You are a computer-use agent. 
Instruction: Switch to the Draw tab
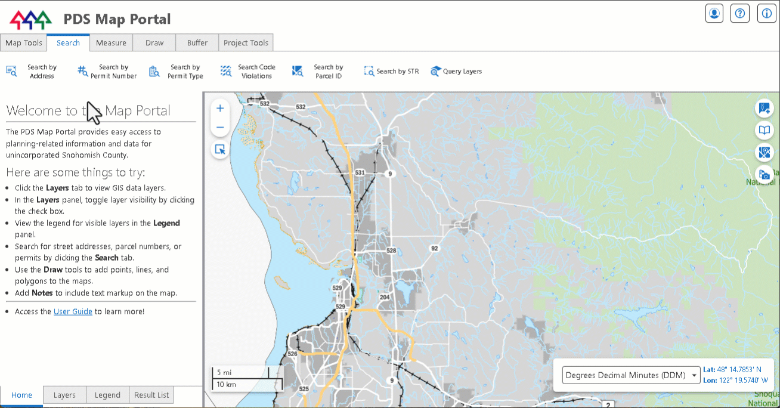click(154, 43)
